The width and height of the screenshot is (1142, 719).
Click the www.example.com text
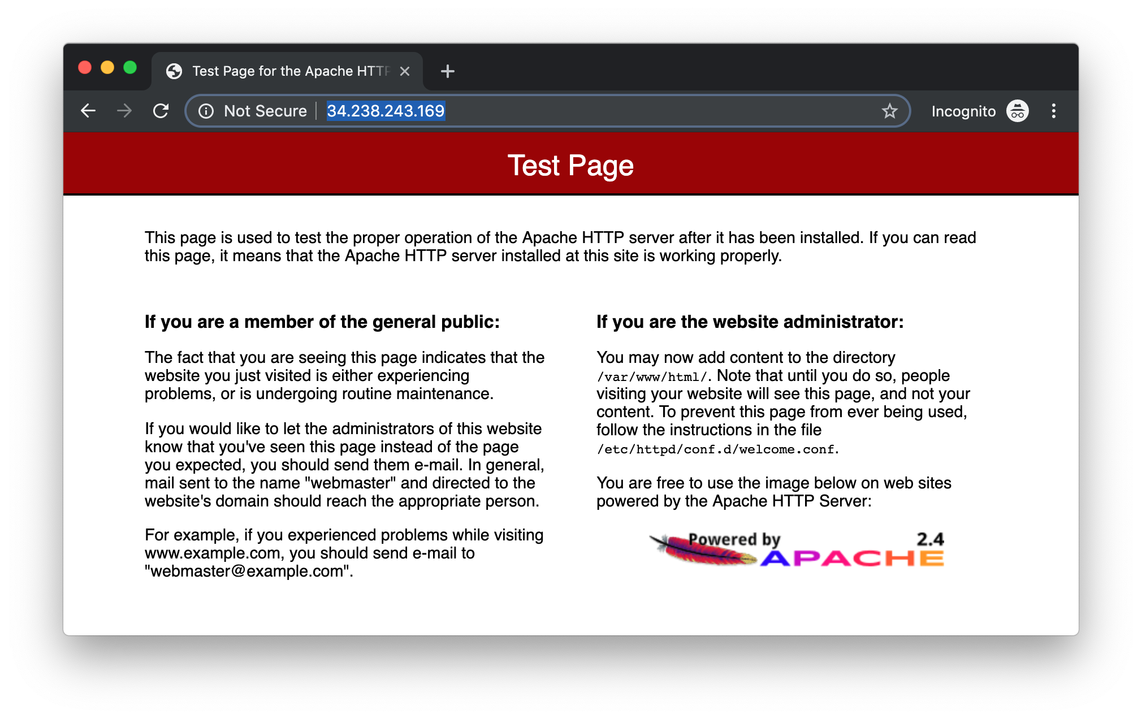[213, 553]
